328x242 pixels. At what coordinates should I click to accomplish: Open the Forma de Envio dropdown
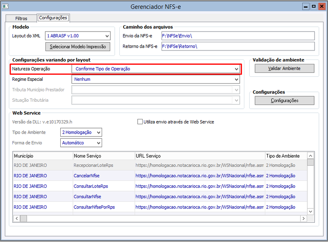point(81,143)
